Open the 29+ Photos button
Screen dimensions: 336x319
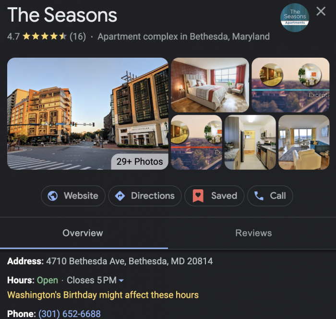point(140,161)
